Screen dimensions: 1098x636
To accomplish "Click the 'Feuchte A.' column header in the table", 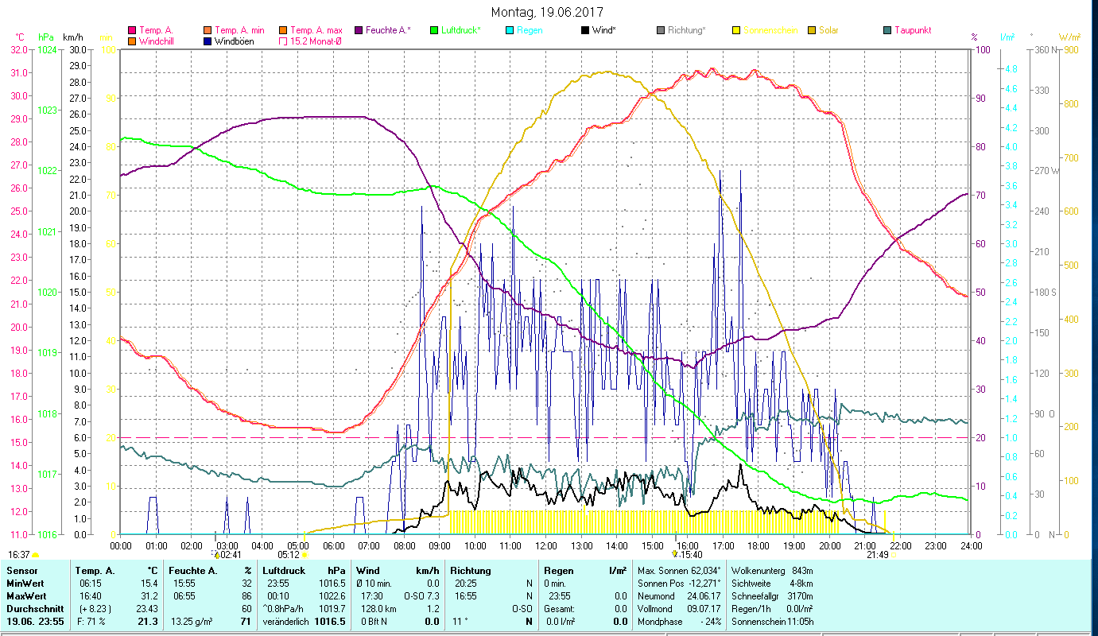I will 192,571.
